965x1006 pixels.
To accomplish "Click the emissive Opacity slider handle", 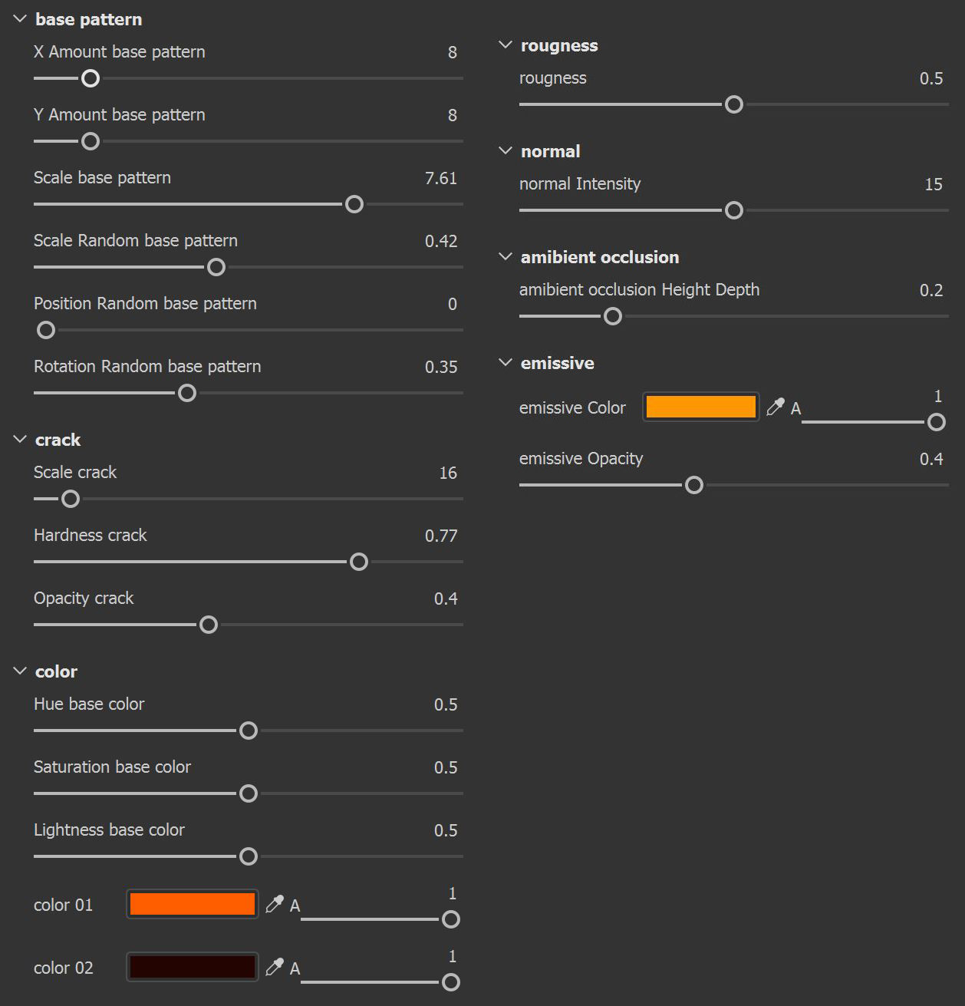I will pos(694,486).
